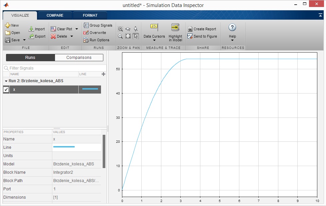326x206 pixels.
Task: Create a report of the plots
Action: (x=202, y=29)
